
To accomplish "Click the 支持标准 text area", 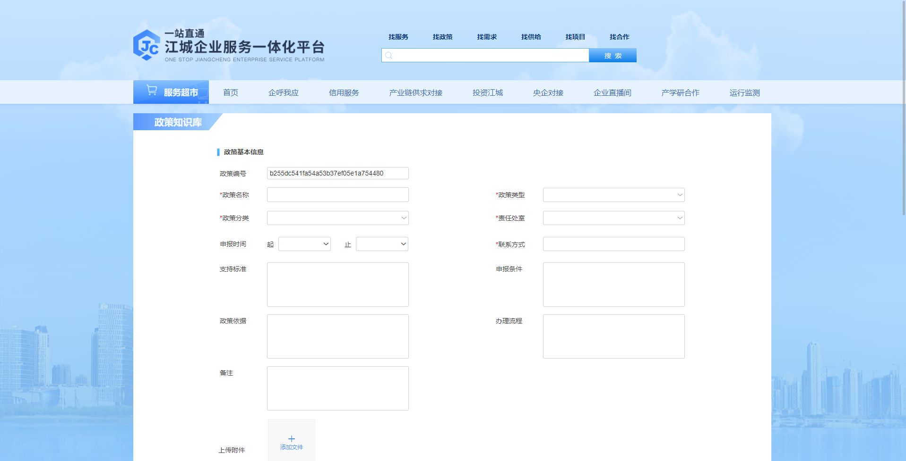I will click(337, 285).
